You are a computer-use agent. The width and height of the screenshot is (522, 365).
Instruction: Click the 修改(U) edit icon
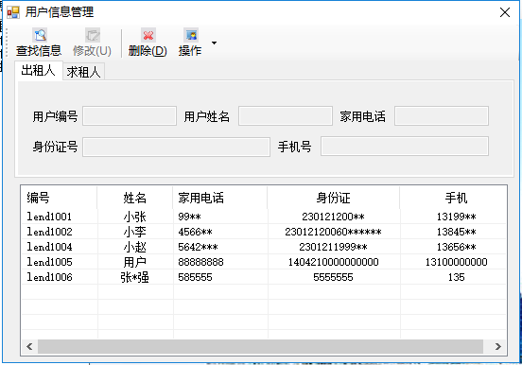pos(93,35)
